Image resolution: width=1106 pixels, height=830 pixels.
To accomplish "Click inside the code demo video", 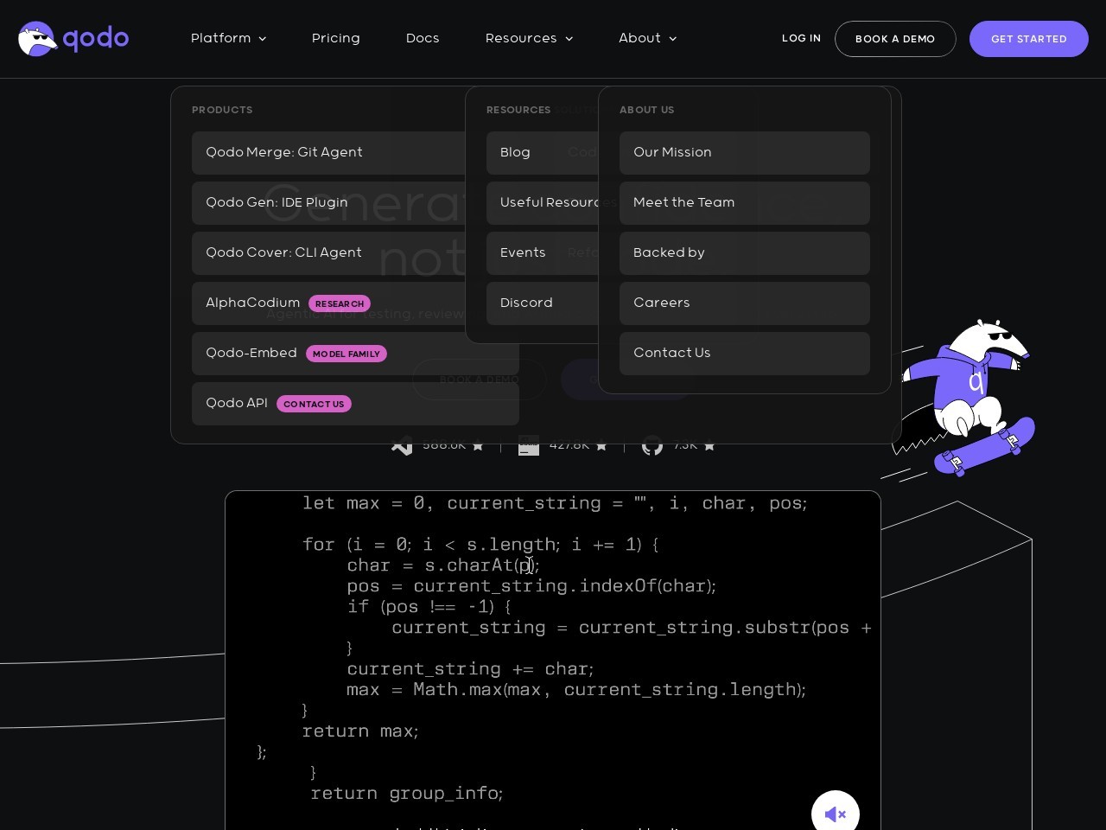I will click(x=553, y=657).
